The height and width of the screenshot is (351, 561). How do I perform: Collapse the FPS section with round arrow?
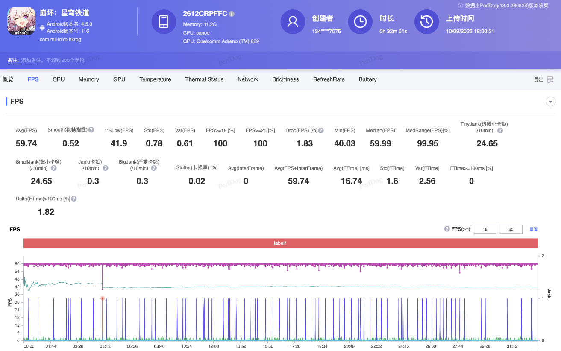click(x=551, y=102)
